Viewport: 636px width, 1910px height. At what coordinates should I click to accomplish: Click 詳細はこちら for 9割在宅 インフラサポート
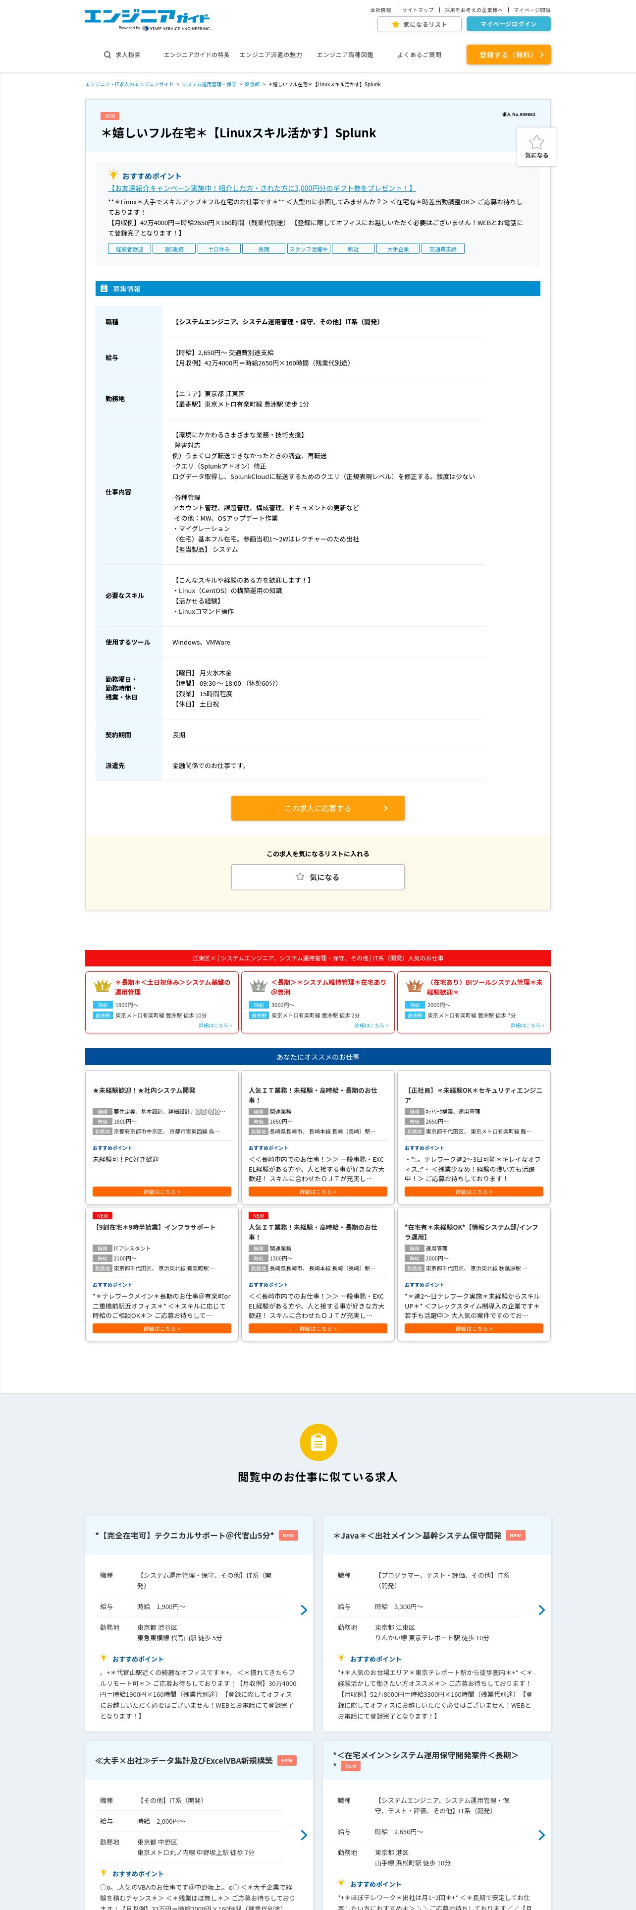[x=161, y=1329]
